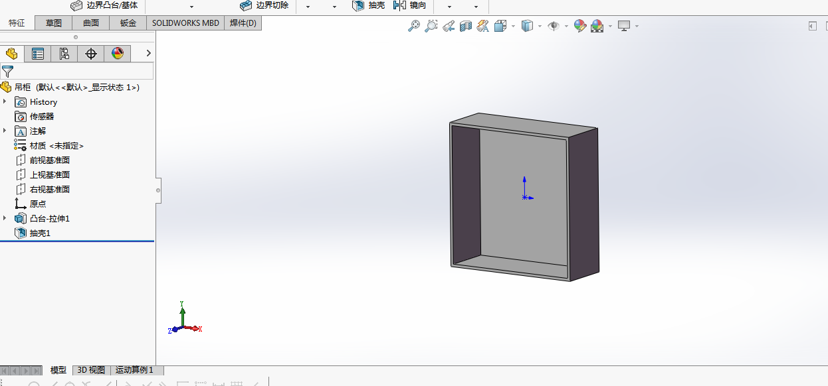The image size is (828, 386).
Task: Expand the 注解 annotations folder
Action: coord(5,131)
